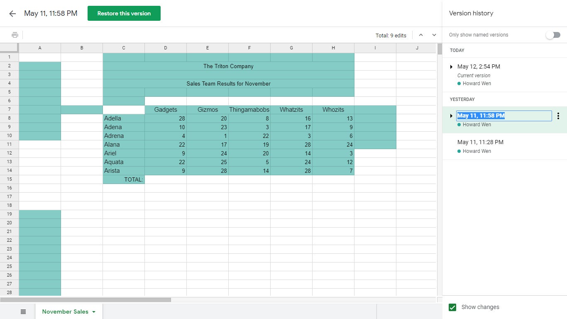
Task: Click the Current version label
Action: tap(474, 76)
